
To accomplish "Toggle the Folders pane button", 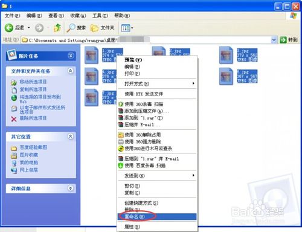I will click(102, 28).
